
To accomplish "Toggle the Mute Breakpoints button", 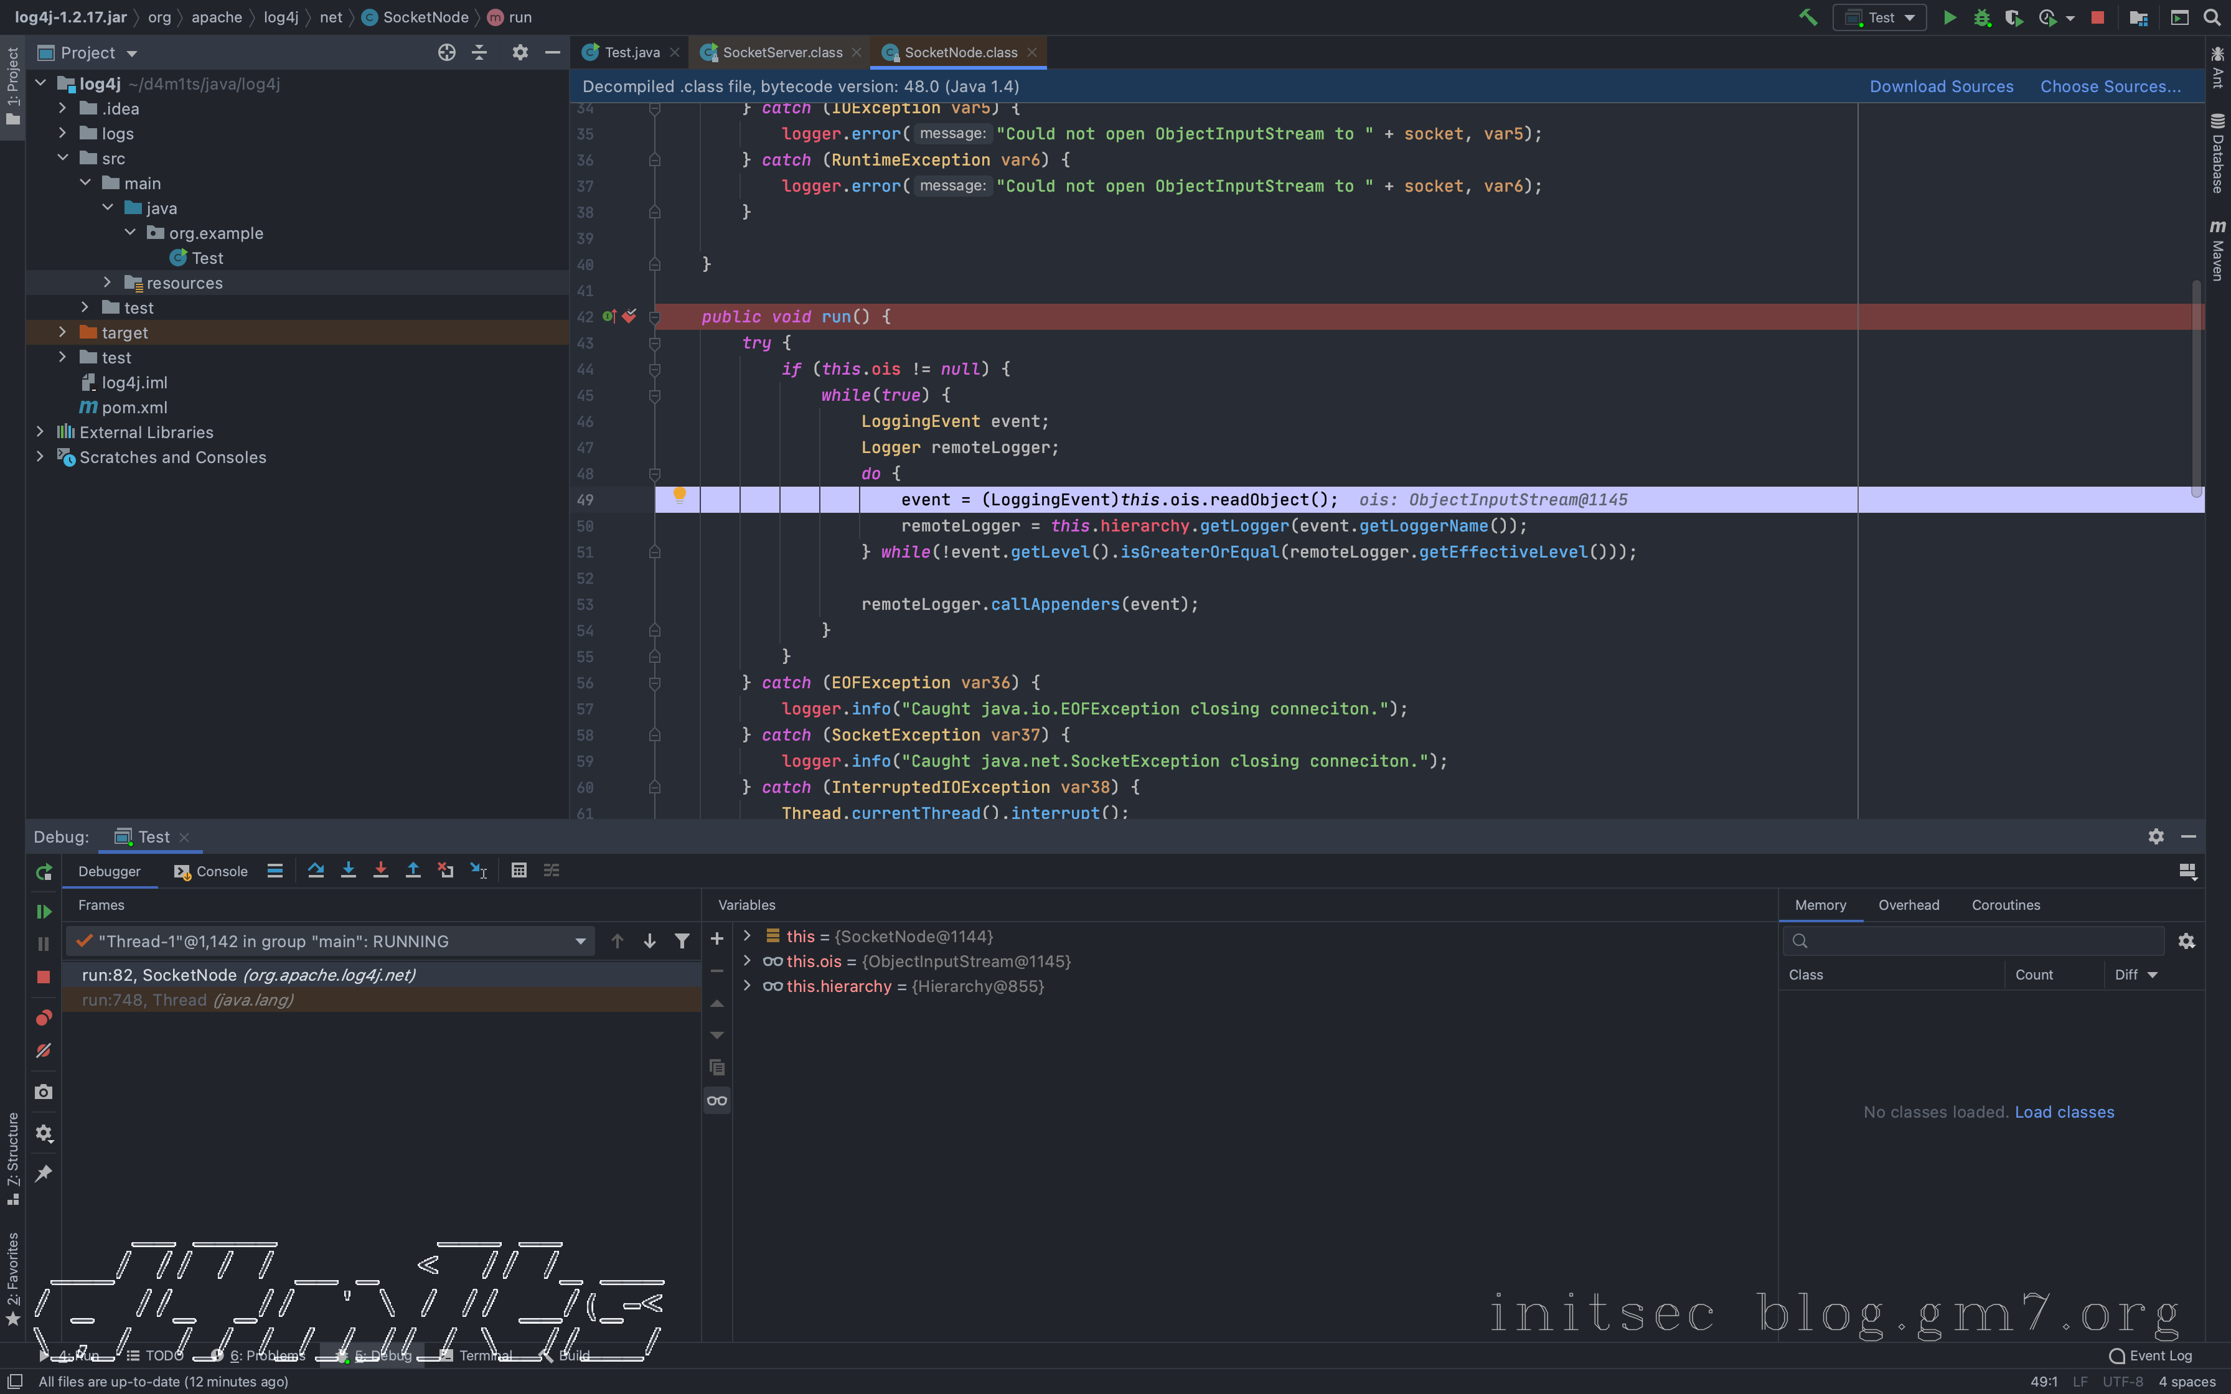I will [44, 1051].
